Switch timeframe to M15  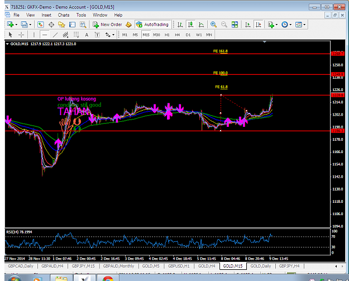pyautogui.click(x=146, y=35)
